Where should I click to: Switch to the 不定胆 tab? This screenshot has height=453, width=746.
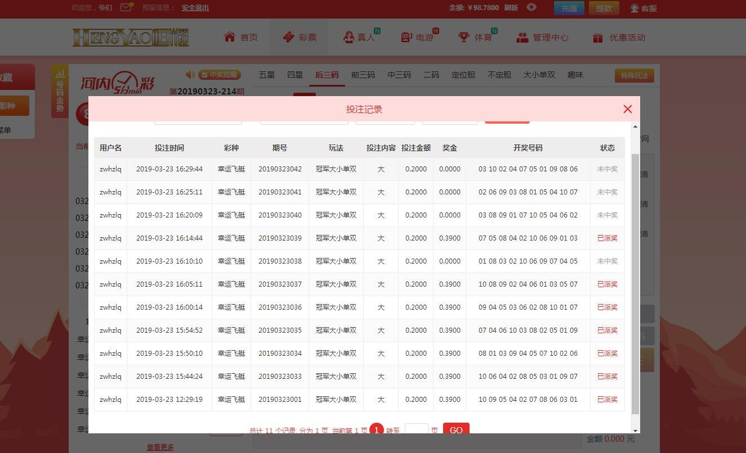499,75
